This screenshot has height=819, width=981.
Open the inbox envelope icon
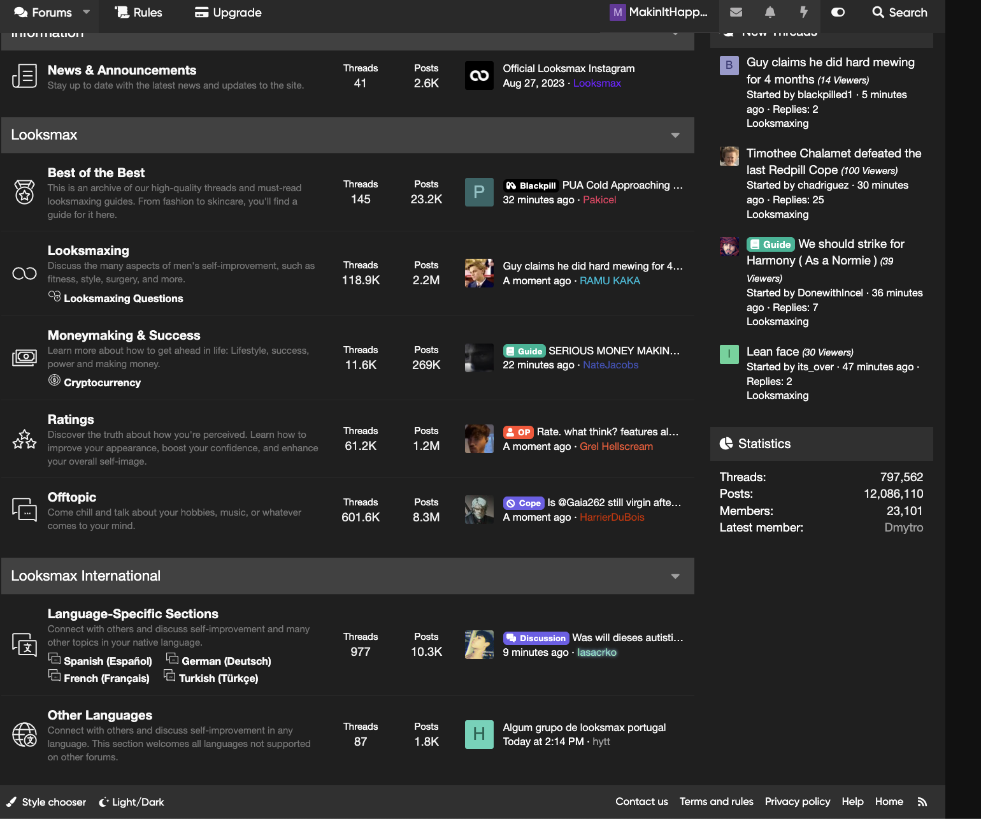click(736, 12)
